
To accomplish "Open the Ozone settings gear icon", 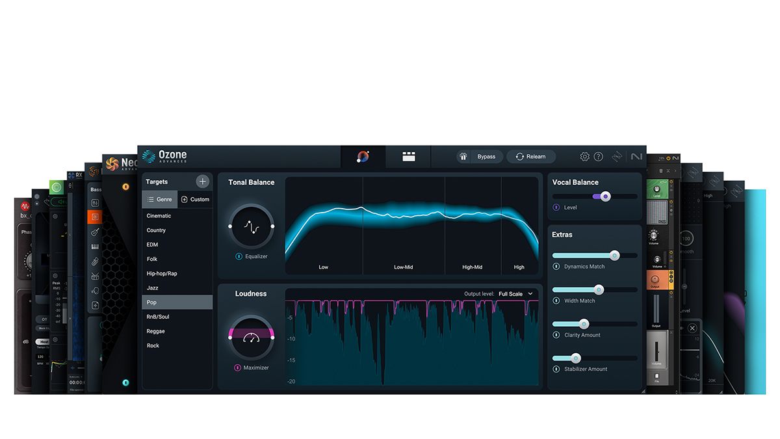I will pyautogui.click(x=585, y=157).
